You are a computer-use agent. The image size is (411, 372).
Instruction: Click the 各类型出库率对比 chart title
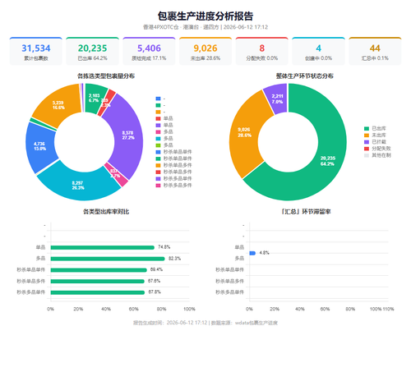tap(106, 212)
